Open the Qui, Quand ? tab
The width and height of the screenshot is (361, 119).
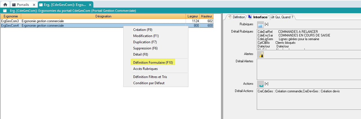click(282, 17)
